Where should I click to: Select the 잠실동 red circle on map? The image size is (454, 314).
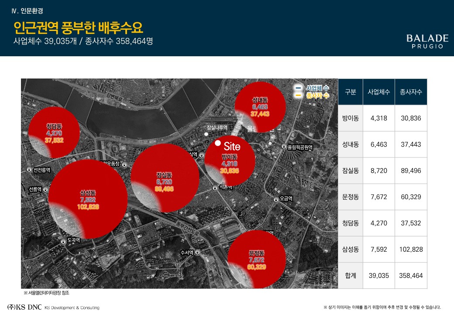[165, 178]
